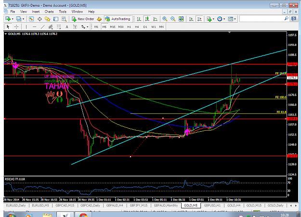Toggle the Terminal panel icon
The height and width of the screenshot is (217, 301).
56,19
